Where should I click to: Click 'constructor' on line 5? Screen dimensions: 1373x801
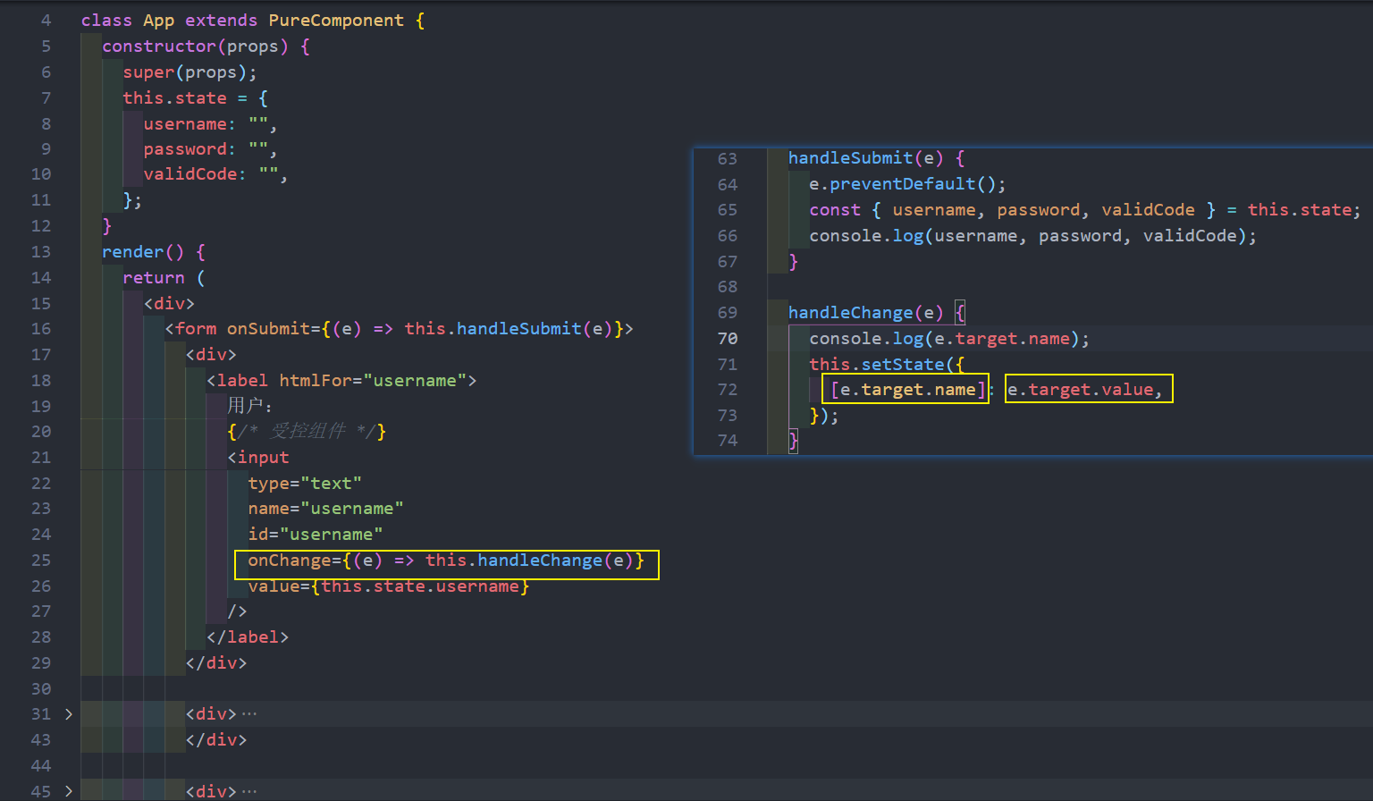tap(159, 46)
